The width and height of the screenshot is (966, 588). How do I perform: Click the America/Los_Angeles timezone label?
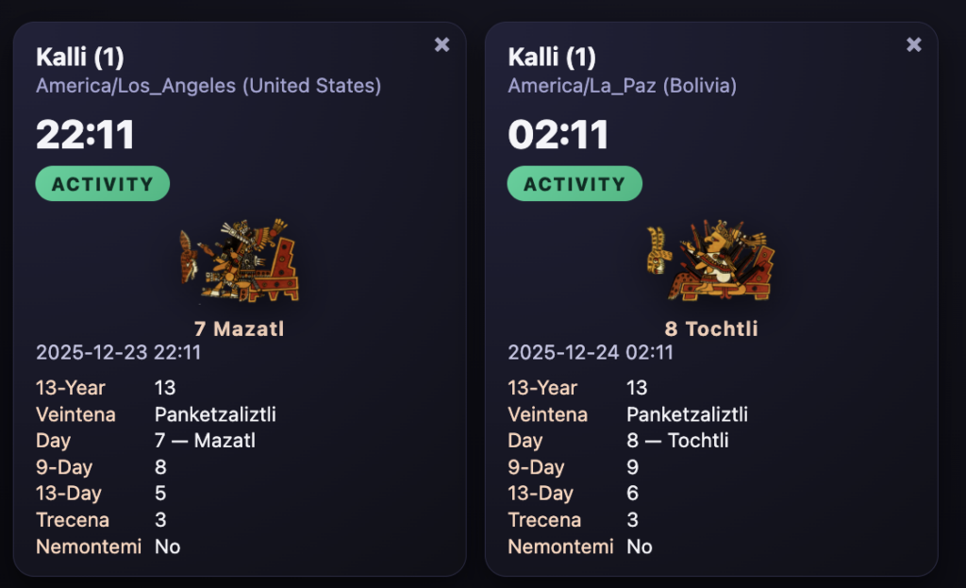[x=208, y=86]
